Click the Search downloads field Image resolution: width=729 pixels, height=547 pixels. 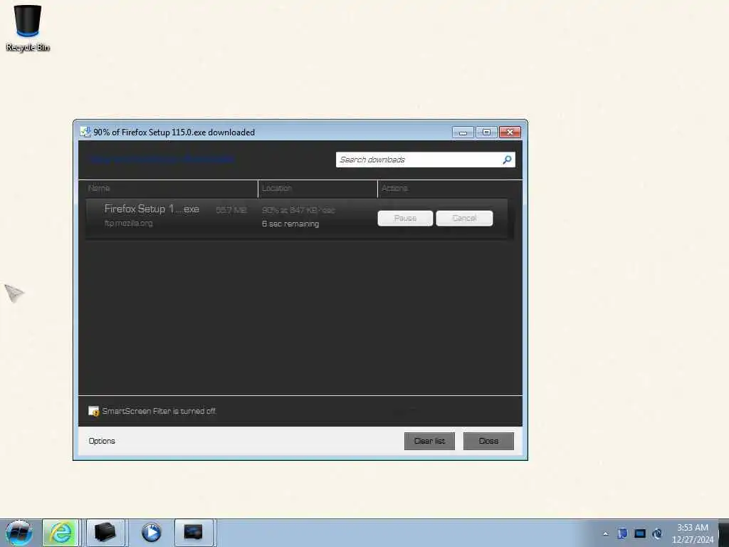tap(426, 160)
